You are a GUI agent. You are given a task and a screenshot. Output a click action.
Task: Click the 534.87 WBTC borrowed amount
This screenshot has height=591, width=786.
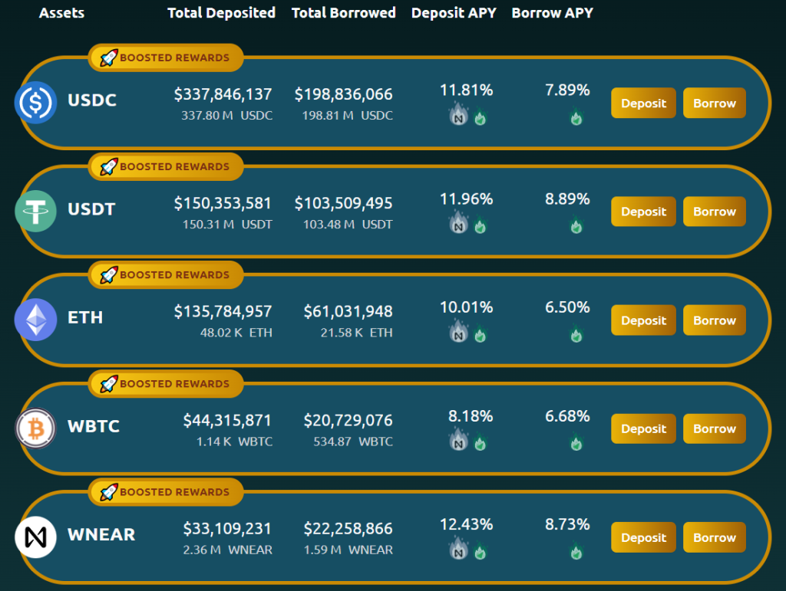353,442
